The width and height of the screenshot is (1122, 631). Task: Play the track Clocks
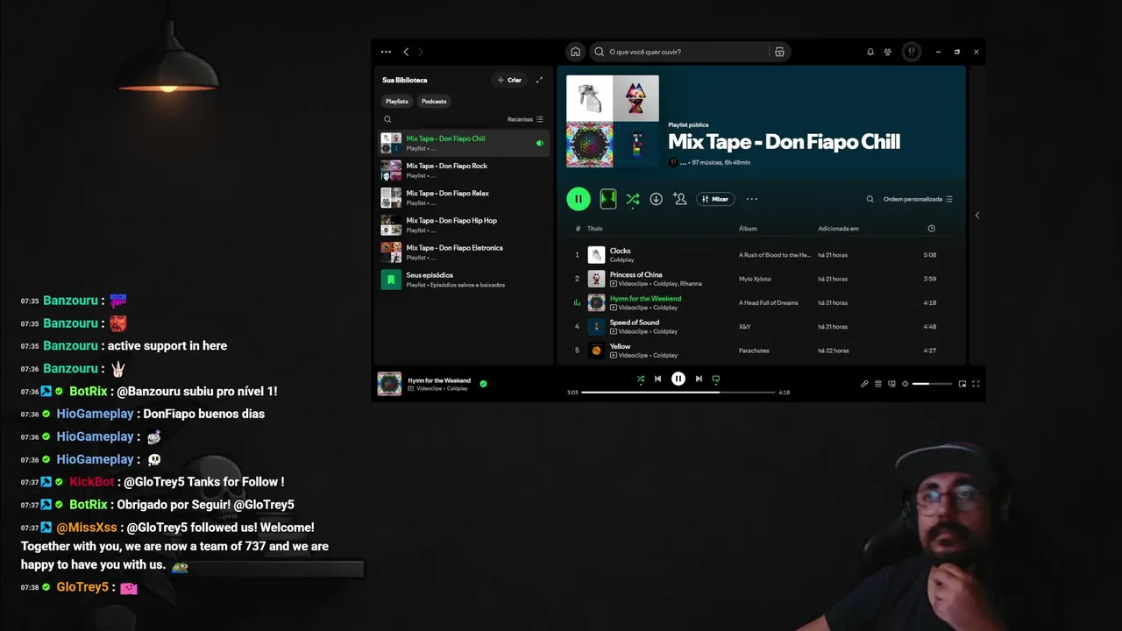[x=760, y=255]
